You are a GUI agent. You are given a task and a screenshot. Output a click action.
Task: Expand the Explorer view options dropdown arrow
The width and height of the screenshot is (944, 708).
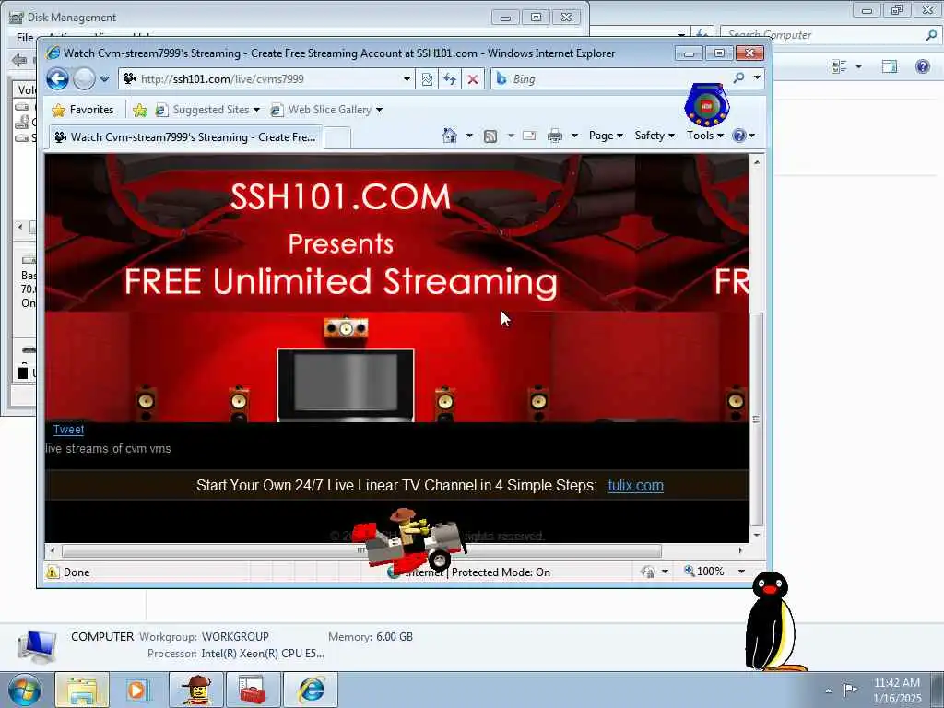click(x=858, y=66)
